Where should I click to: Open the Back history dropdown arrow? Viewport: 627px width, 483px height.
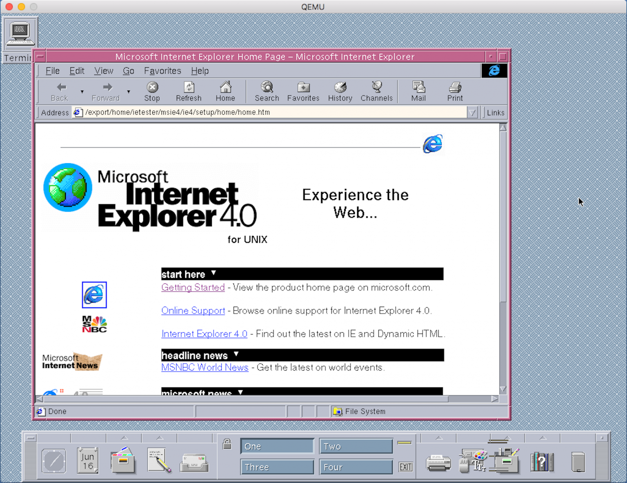click(x=82, y=92)
